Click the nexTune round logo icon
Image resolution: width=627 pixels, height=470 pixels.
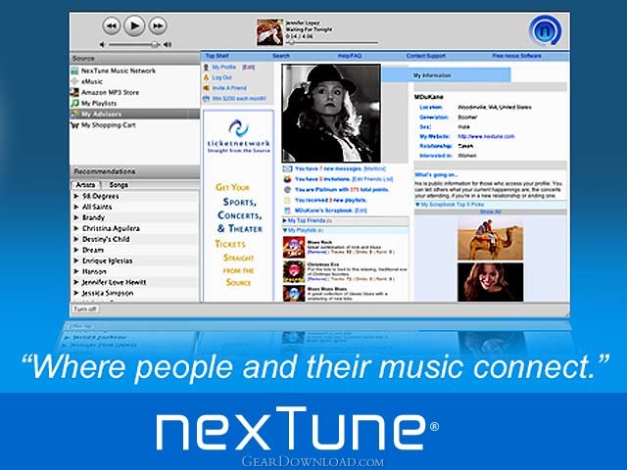545,30
